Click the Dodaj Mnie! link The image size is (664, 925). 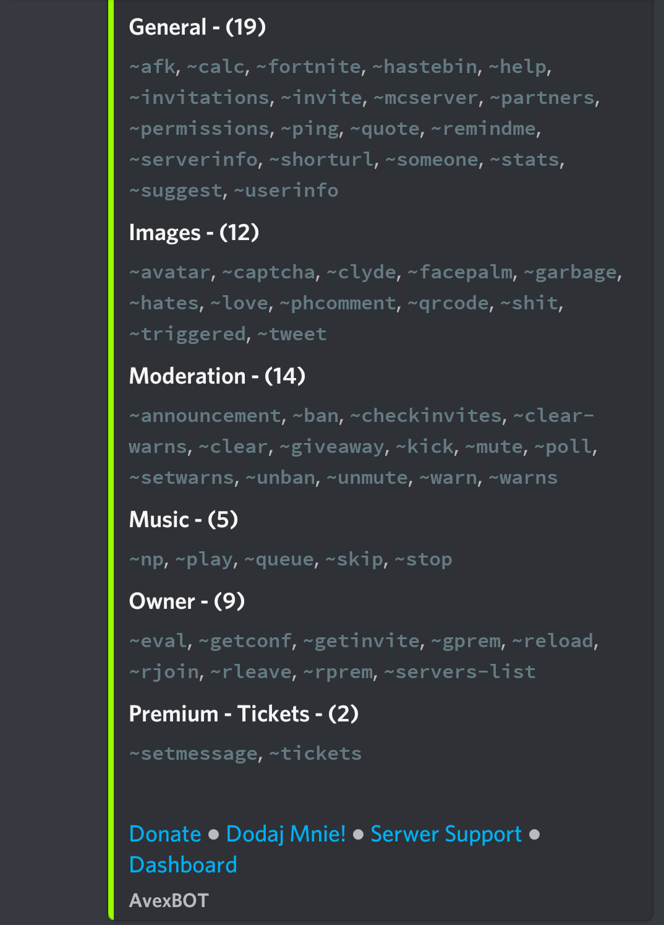286,834
